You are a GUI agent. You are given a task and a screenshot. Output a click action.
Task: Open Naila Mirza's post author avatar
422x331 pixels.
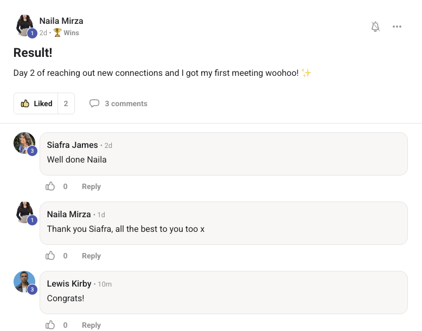(x=25, y=26)
